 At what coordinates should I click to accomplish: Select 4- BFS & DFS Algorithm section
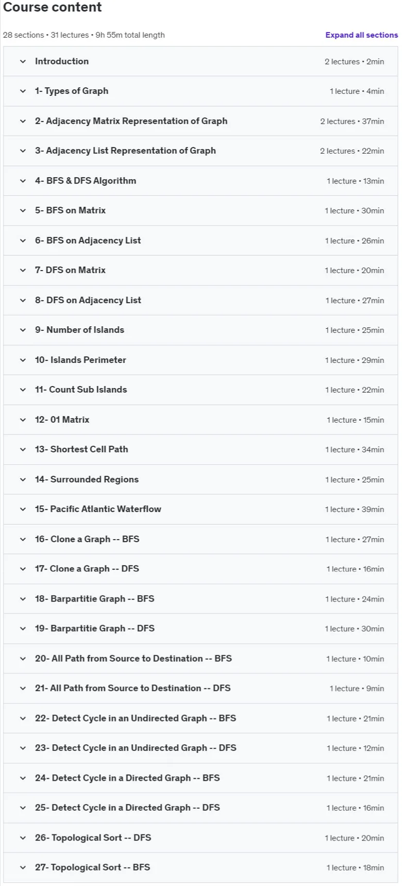(200, 181)
